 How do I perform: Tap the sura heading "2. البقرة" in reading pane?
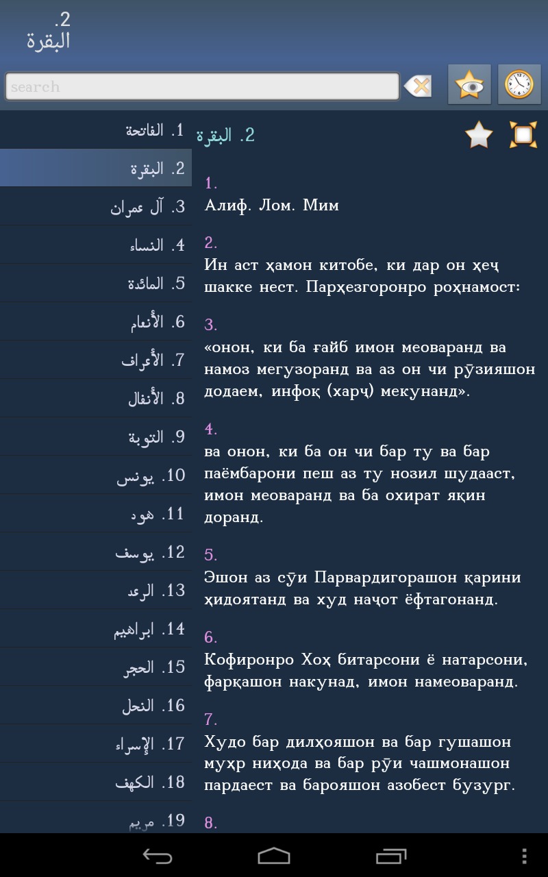pos(225,135)
